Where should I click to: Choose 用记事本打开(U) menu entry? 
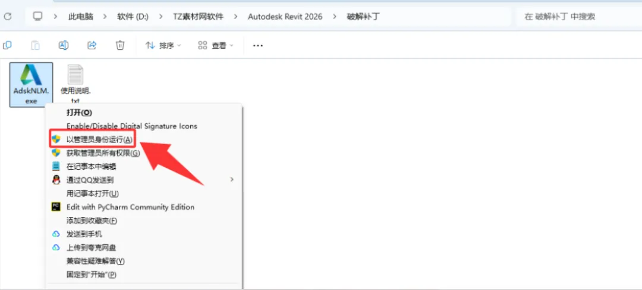pos(93,193)
